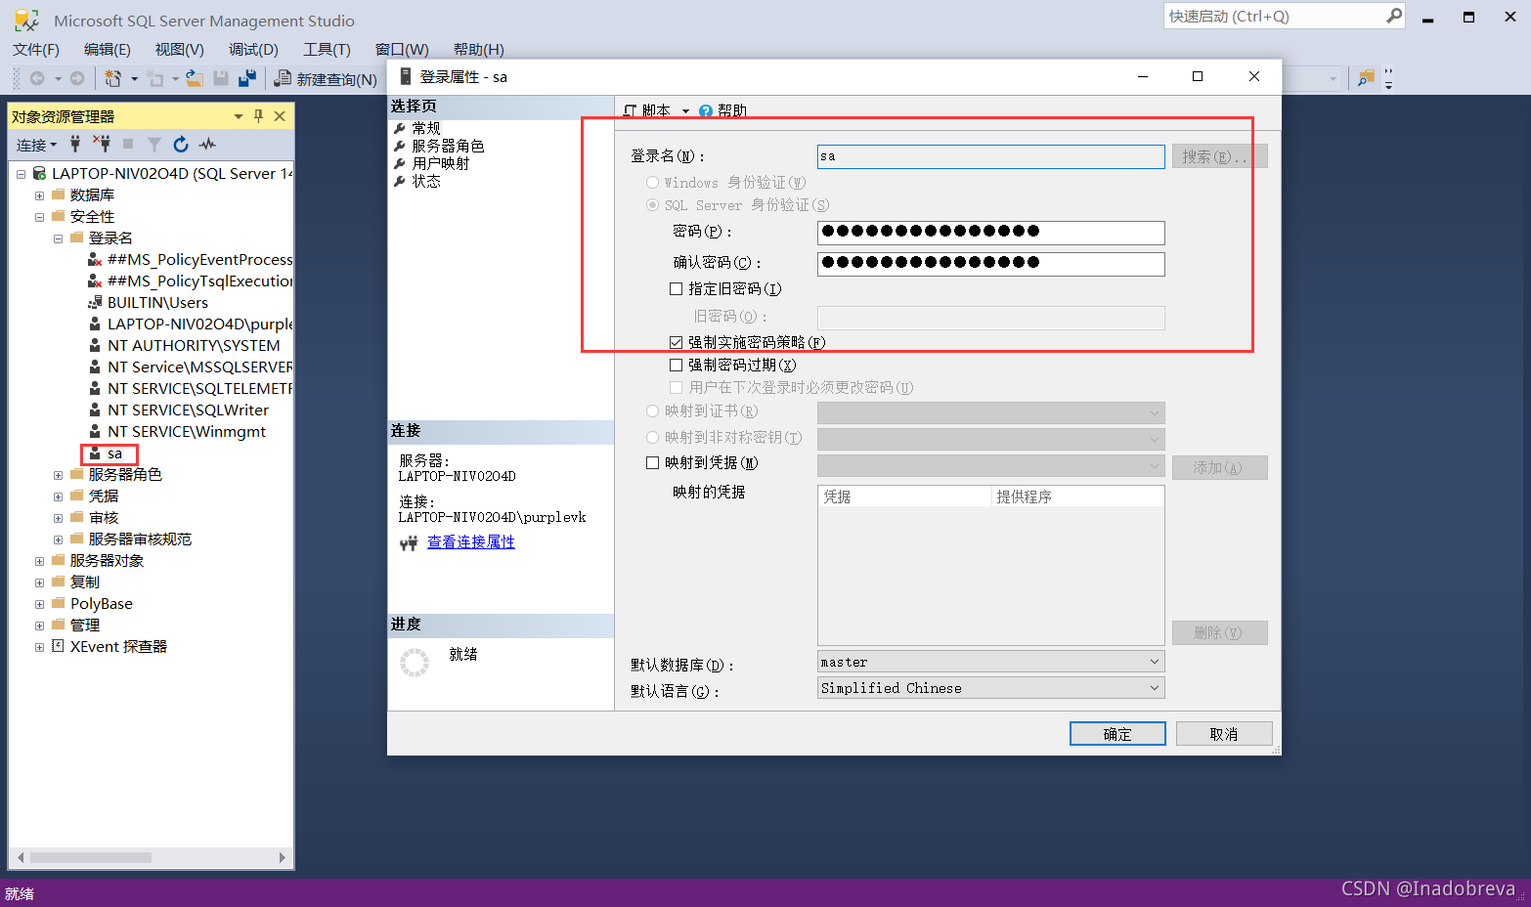The image size is (1531, 907).
Task: Select SQL Server 身份验证 radio button
Action: pos(652,204)
